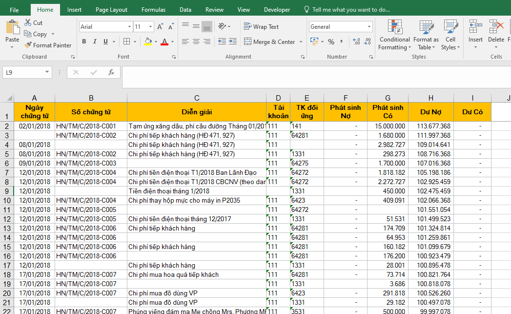Click the Borders icon

tap(126, 42)
